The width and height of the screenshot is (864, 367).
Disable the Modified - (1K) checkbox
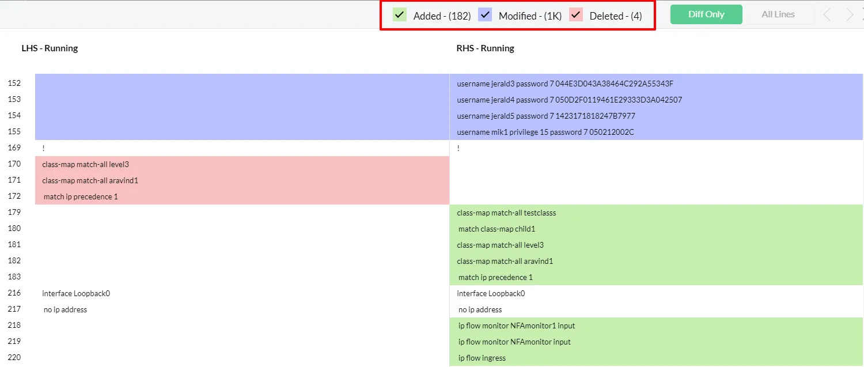[x=484, y=14]
